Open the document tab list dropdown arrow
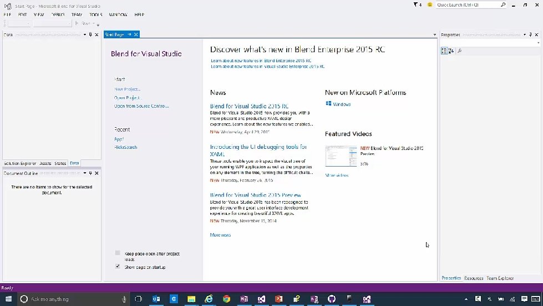Viewport: 543px width, 306px height. (435, 34)
